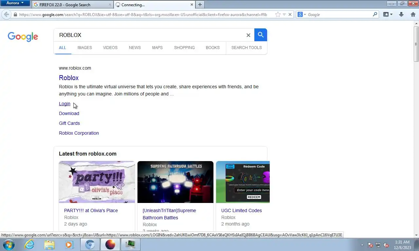
Task: Switch to the MAPS tab
Action: 157,48
